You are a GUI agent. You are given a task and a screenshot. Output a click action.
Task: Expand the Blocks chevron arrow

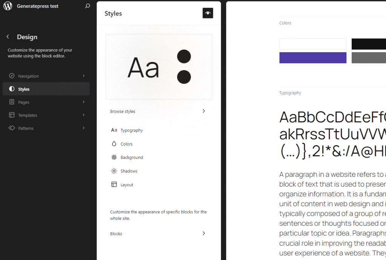[x=204, y=233]
